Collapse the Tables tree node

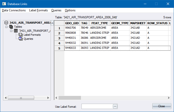[x=7, y=27]
